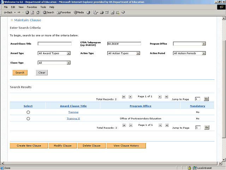Screen dimensions: 226x170
Task: Click Create New Clause button
Action: tap(29, 146)
